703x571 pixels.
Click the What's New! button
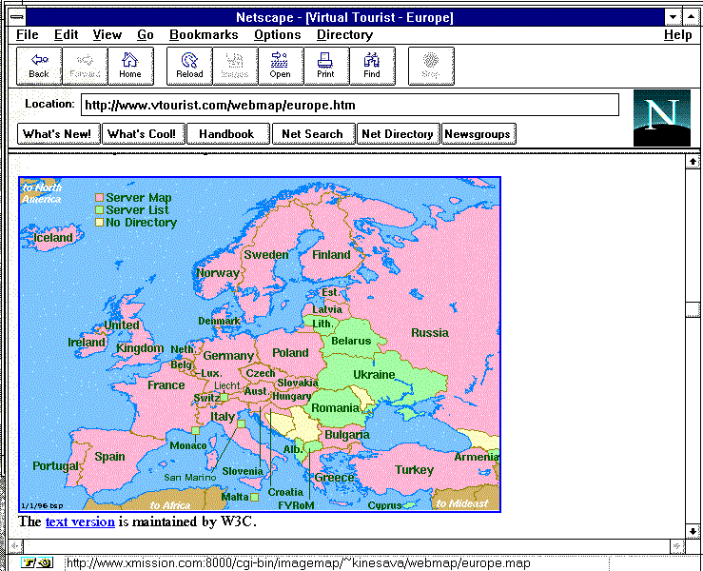point(58,133)
